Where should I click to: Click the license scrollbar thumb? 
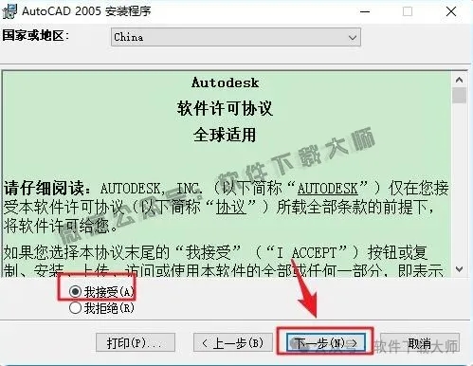click(459, 95)
